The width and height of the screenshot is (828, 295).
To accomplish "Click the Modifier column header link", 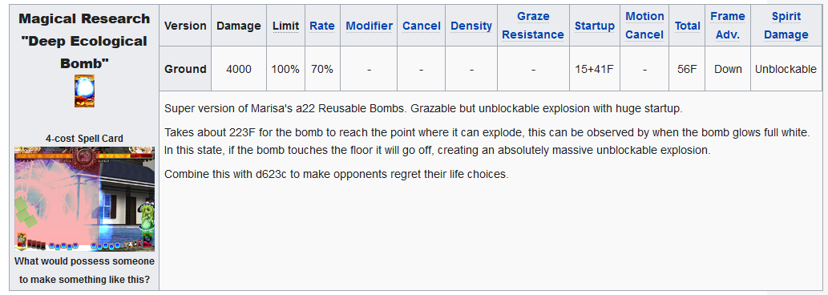I will 370,26.
